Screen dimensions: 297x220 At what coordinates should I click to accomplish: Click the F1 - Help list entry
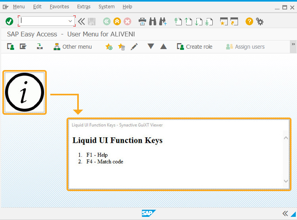pos(97,155)
